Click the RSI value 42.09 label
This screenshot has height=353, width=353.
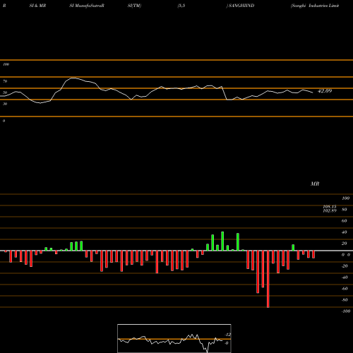pos(325,91)
